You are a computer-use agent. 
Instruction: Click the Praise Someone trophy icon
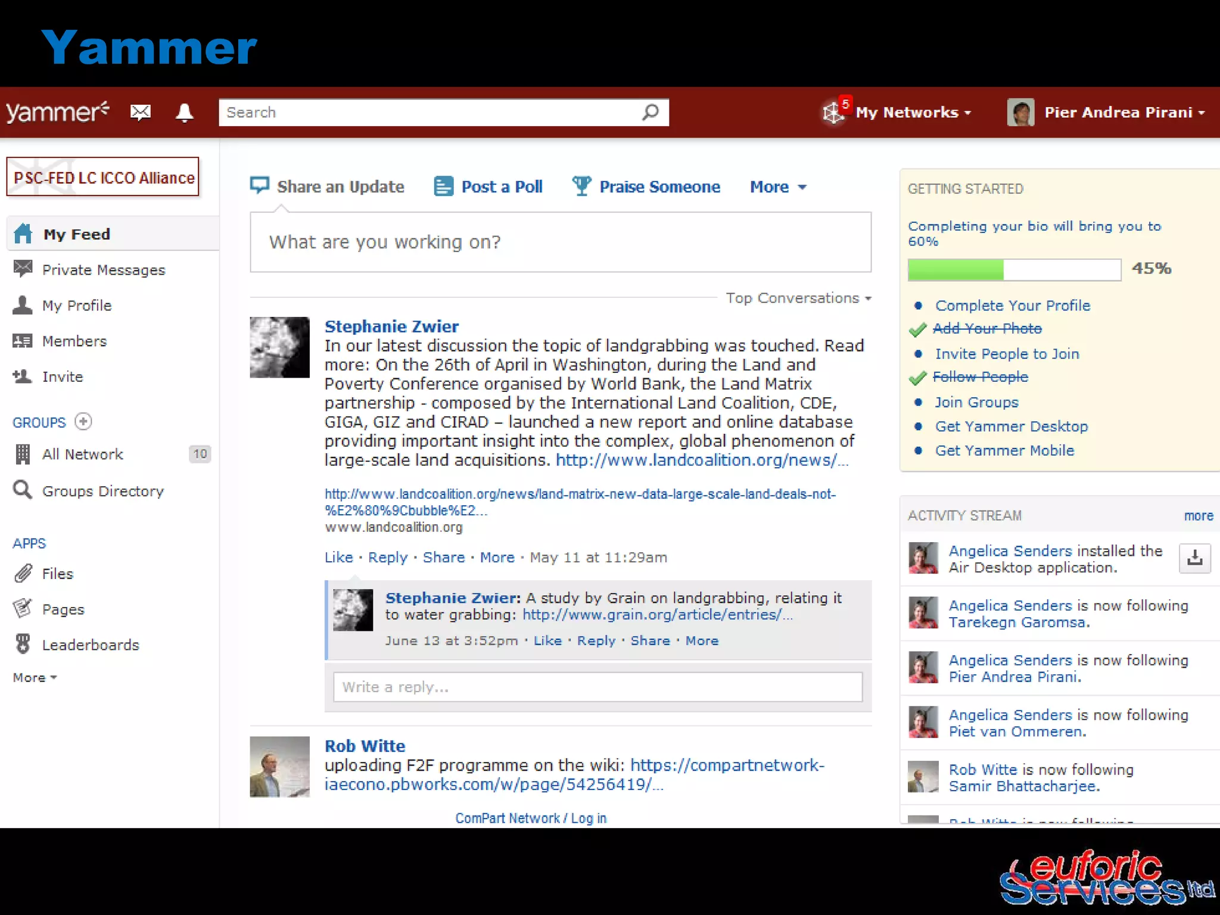pos(581,186)
